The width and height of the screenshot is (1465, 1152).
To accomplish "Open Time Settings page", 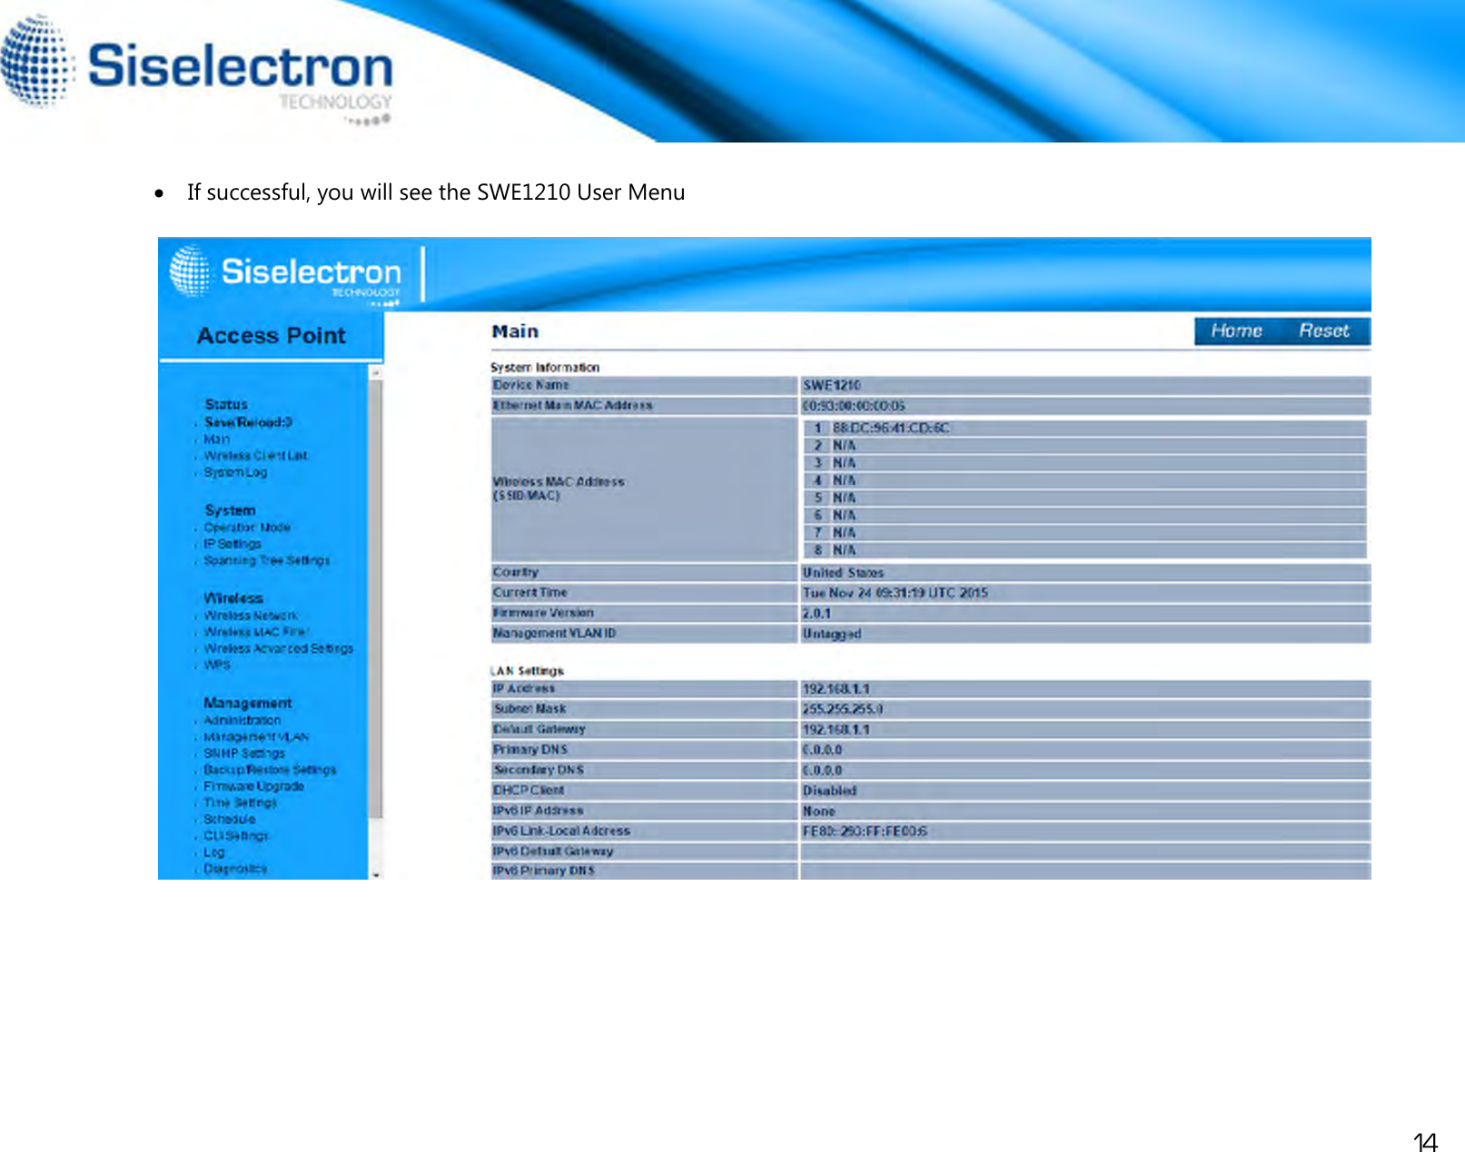I will 240,803.
